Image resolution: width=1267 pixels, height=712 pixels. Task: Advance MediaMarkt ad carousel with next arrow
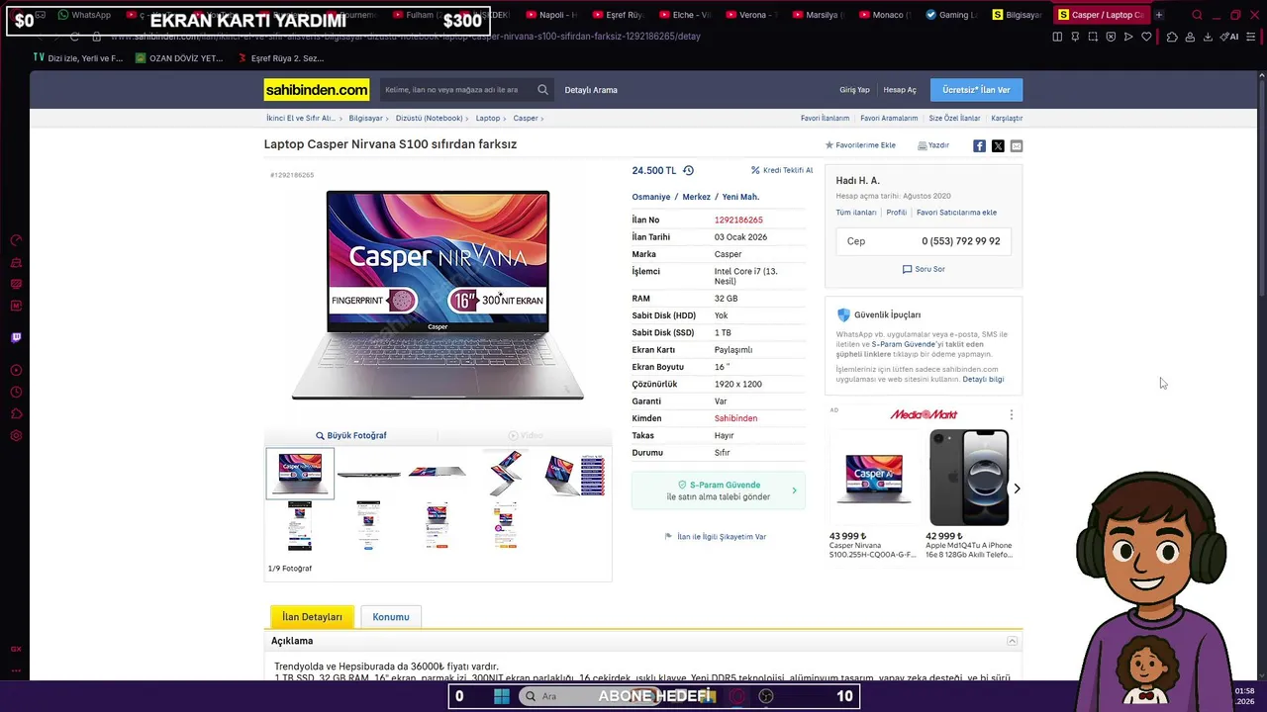[x=1017, y=489]
